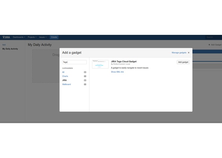Open the test dashboard link in sidebar

tap(4, 45)
